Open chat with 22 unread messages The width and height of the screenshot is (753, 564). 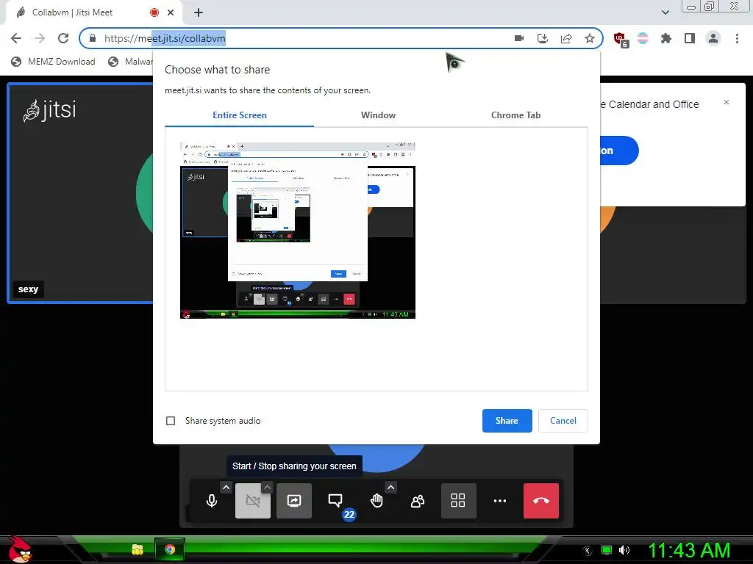(x=335, y=501)
